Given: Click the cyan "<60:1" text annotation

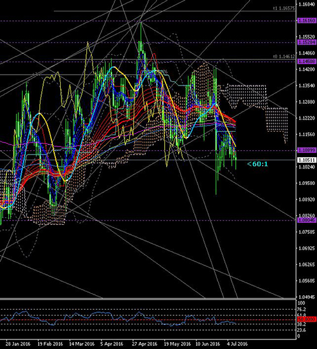Looking at the screenshot, I should click(257, 164).
